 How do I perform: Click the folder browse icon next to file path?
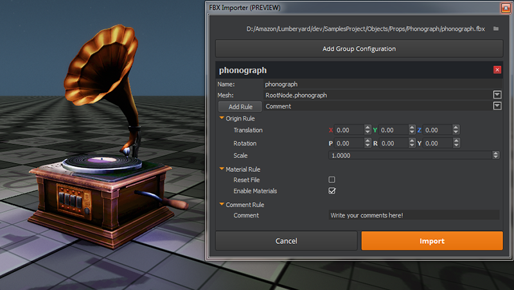click(x=496, y=29)
